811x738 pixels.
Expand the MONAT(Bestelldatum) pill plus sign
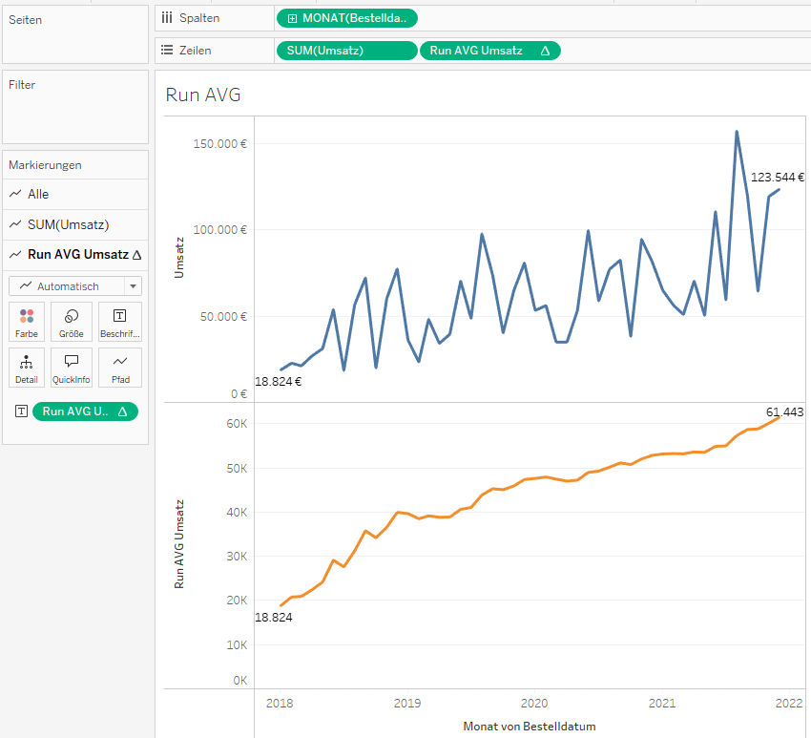point(292,18)
